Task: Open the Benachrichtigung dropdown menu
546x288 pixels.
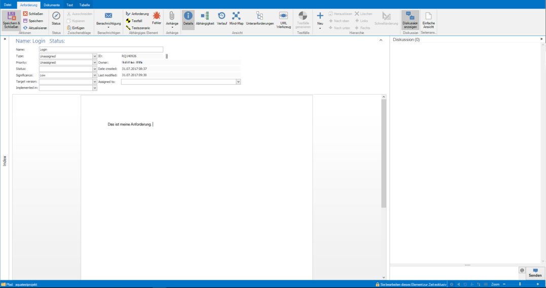Action: pyautogui.click(x=108, y=20)
